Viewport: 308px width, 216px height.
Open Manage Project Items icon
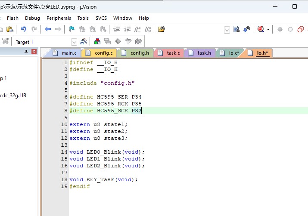(97, 42)
